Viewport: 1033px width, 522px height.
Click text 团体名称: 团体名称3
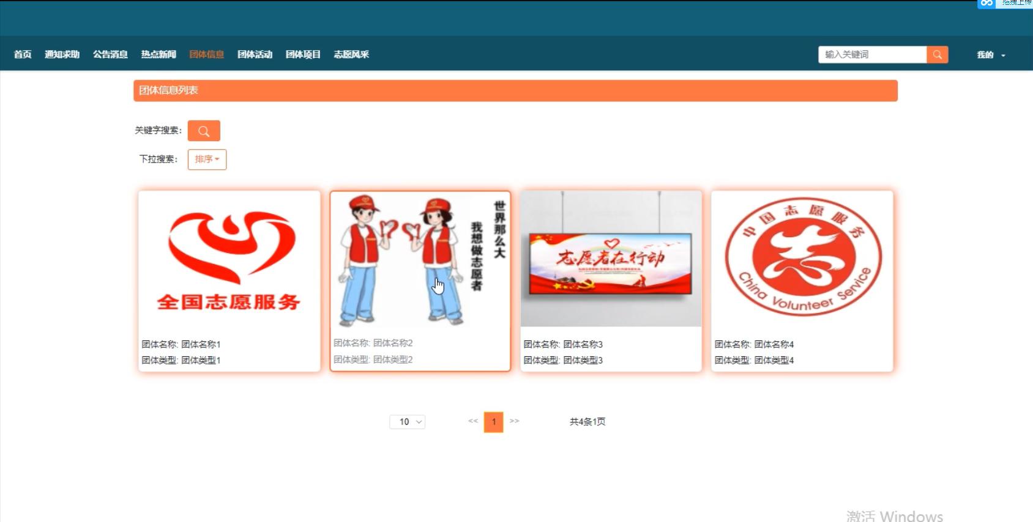(x=563, y=345)
